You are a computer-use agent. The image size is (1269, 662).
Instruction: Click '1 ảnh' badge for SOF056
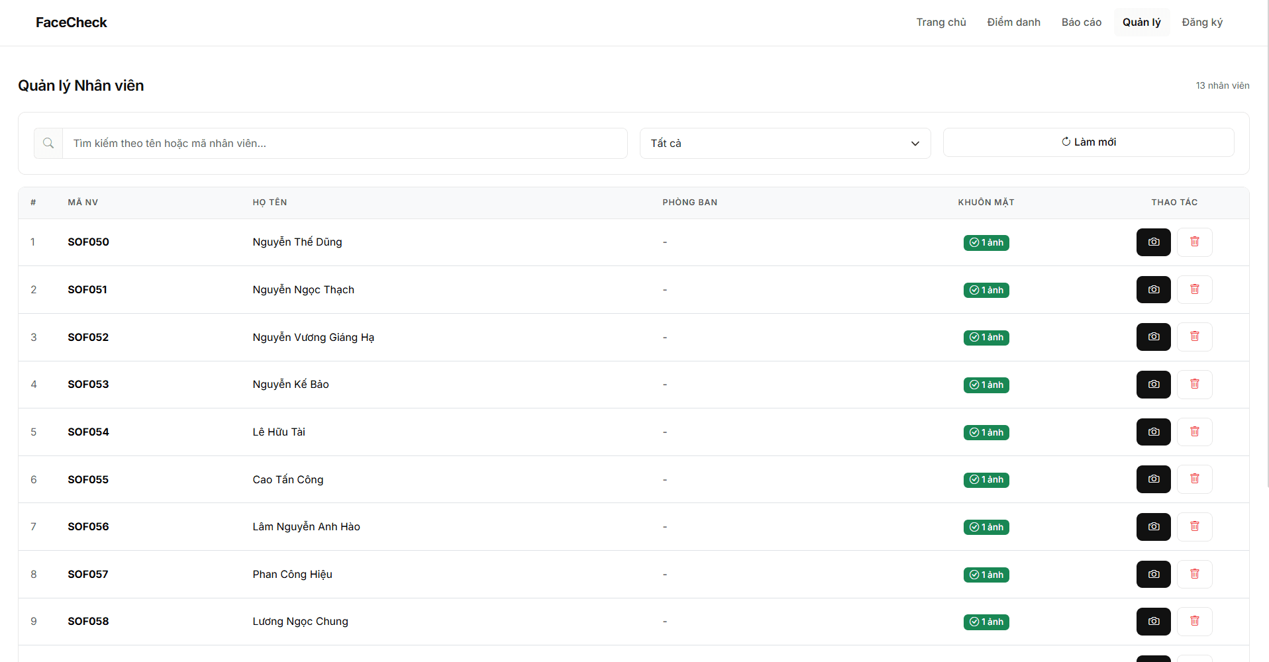tap(986, 527)
